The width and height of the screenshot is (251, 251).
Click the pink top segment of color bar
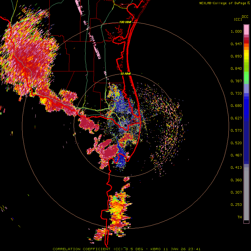click(246, 30)
